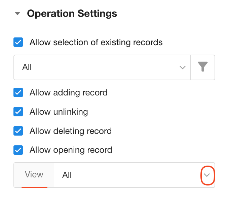Expand the View dropdown arrow
The width and height of the screenshot is (228, 201).
point(207,175)
